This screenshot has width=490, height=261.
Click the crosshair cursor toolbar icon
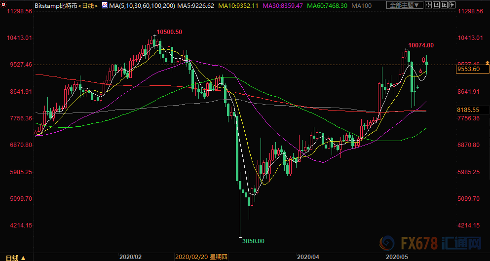(x=428, y=5)
